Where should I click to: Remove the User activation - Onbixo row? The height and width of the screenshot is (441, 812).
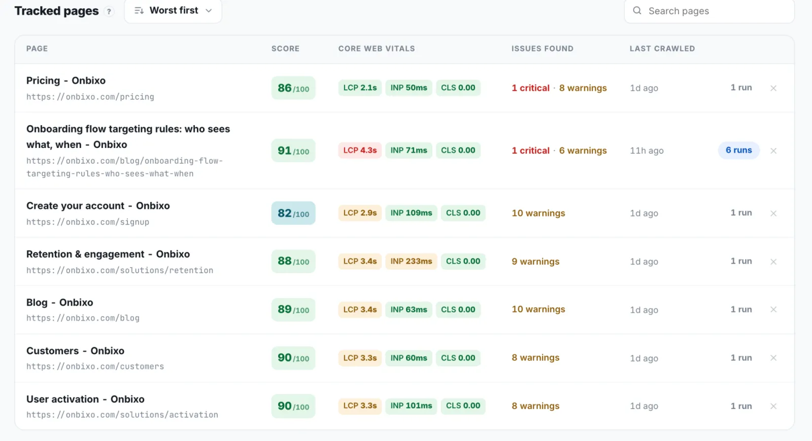point(773,406)
